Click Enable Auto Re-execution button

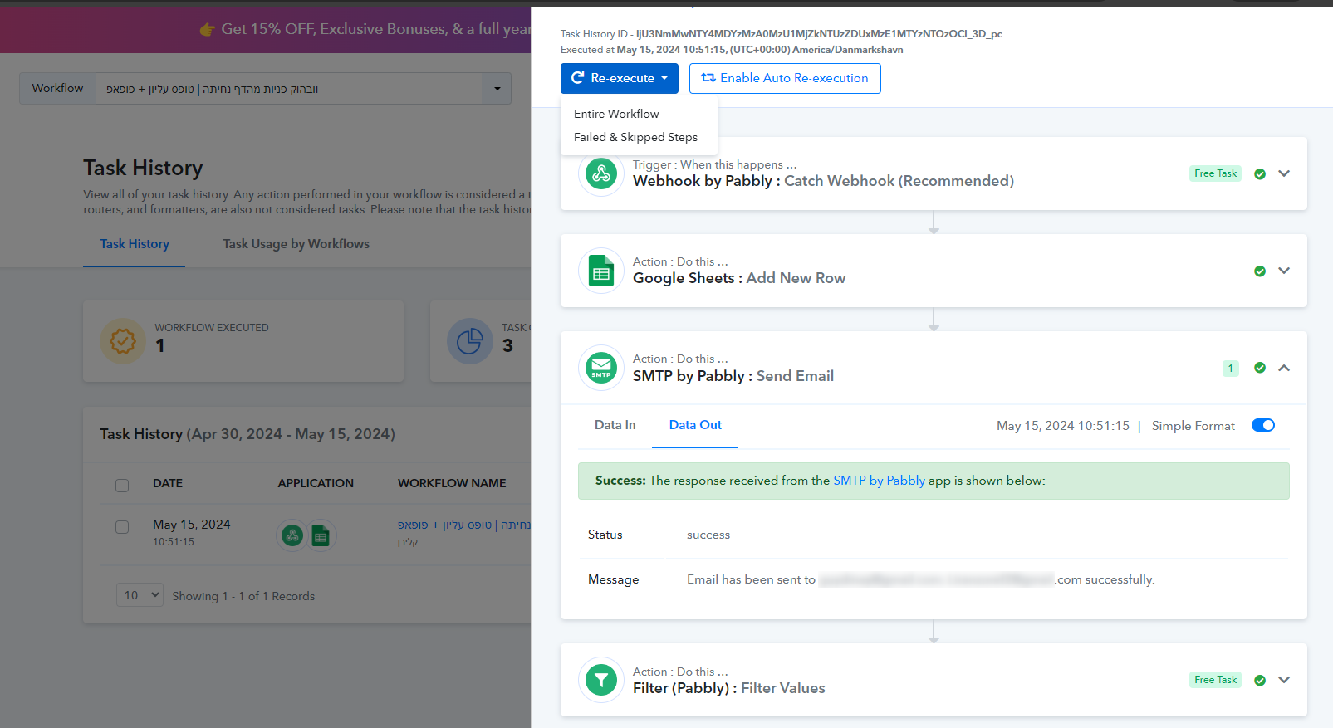tap(785, 78)
